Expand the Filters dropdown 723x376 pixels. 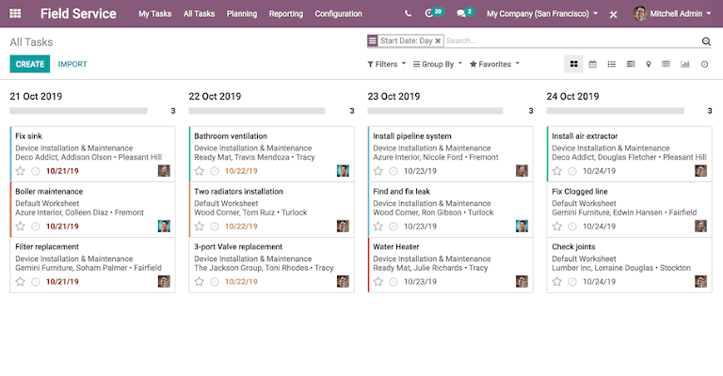(x=386, y=65)
